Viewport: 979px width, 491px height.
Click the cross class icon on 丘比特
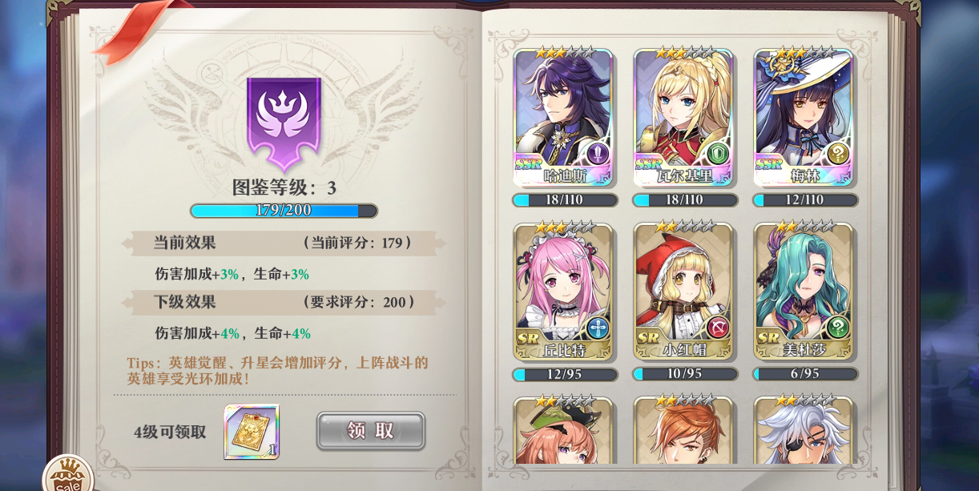(x=598, y=327)
